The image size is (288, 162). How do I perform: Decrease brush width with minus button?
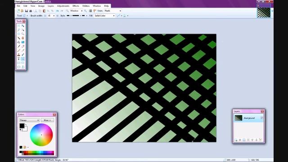45,16
